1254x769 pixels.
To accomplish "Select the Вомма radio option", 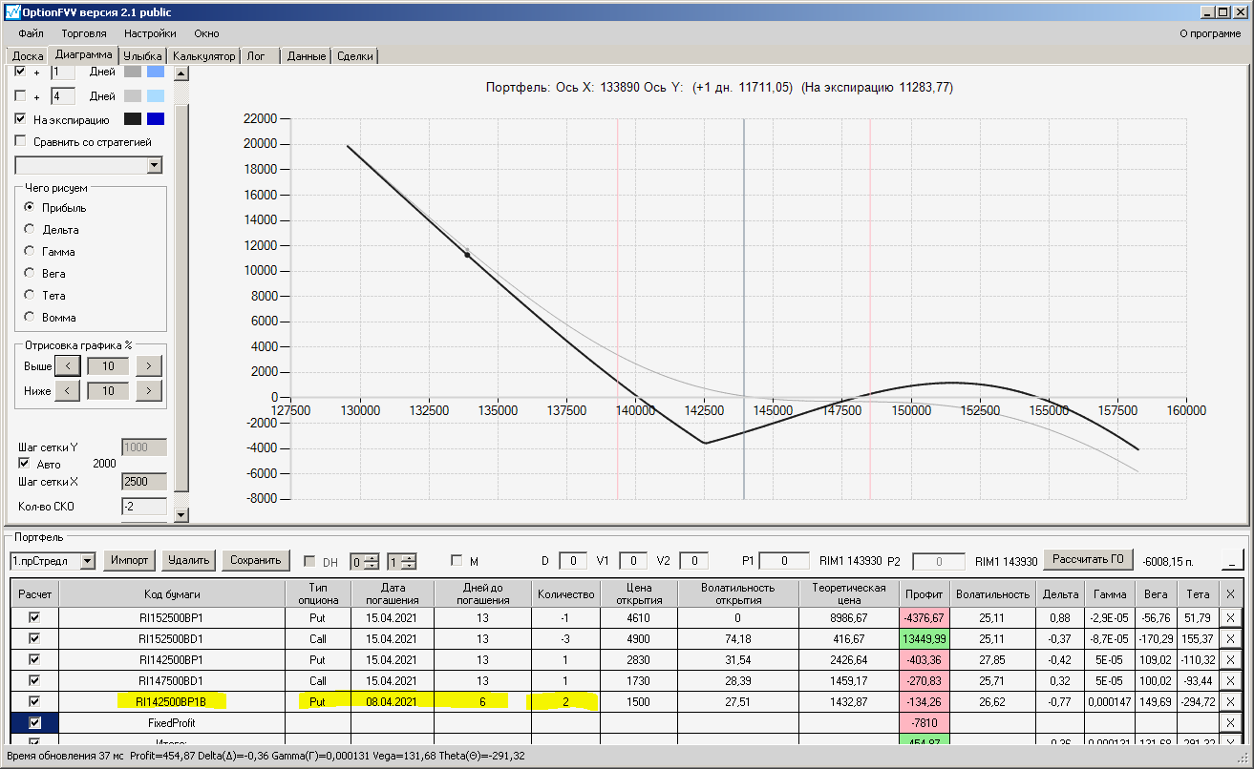I will [x=30, y=317].
